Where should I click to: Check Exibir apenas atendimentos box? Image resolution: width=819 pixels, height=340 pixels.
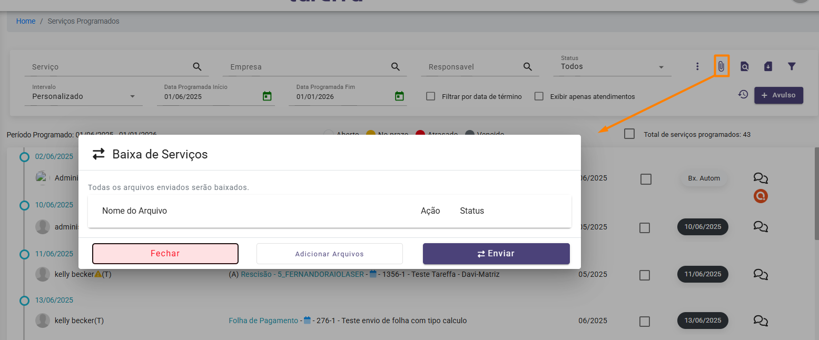click(x=539, y=96)
